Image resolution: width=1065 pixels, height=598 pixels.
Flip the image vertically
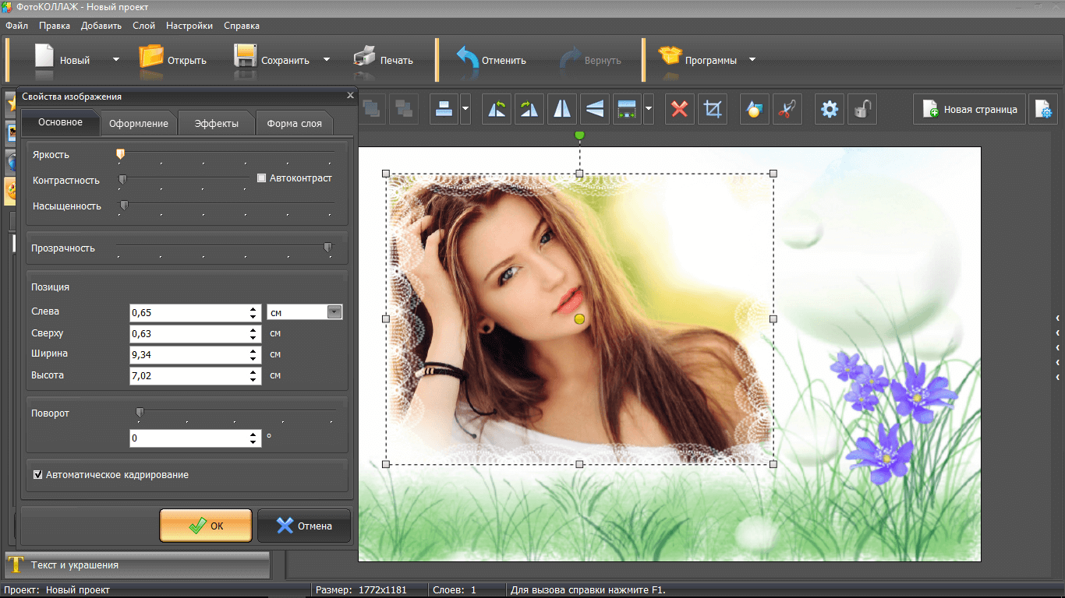pos(595,110)
